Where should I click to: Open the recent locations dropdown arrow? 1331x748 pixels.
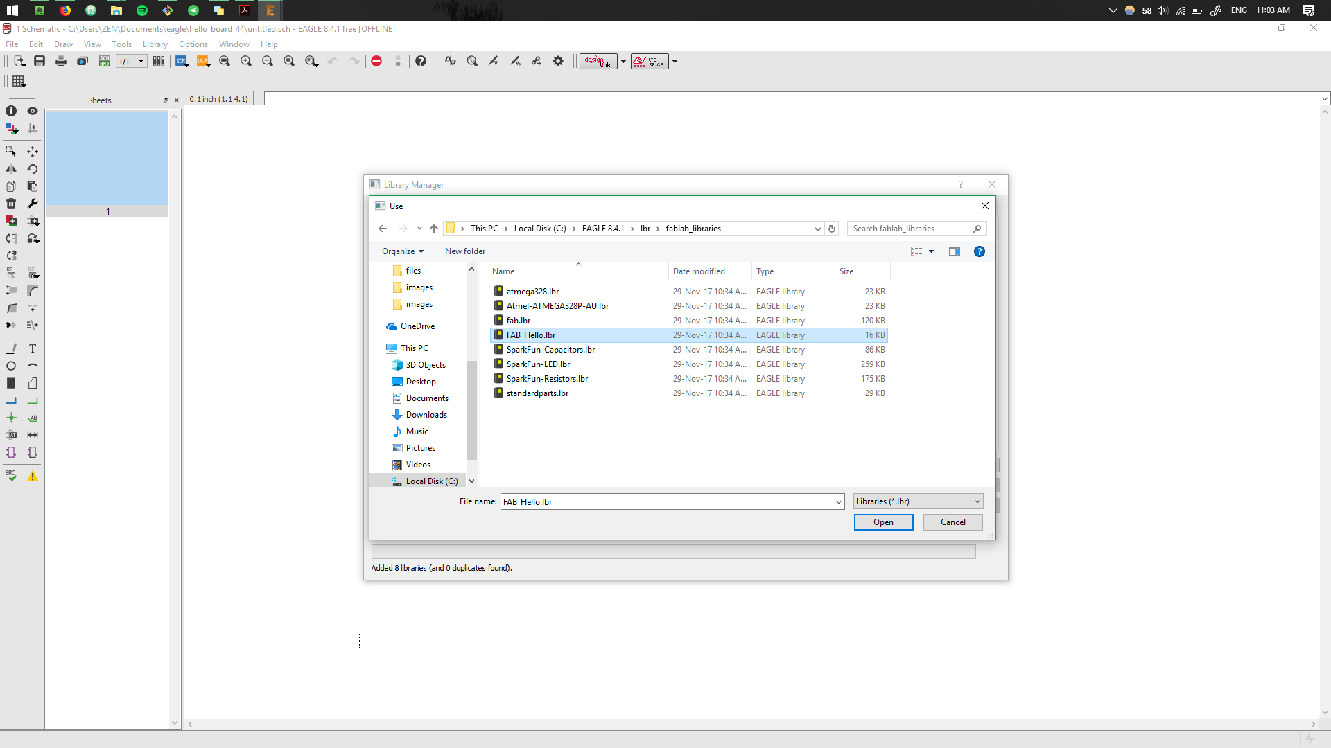point(419,229)
